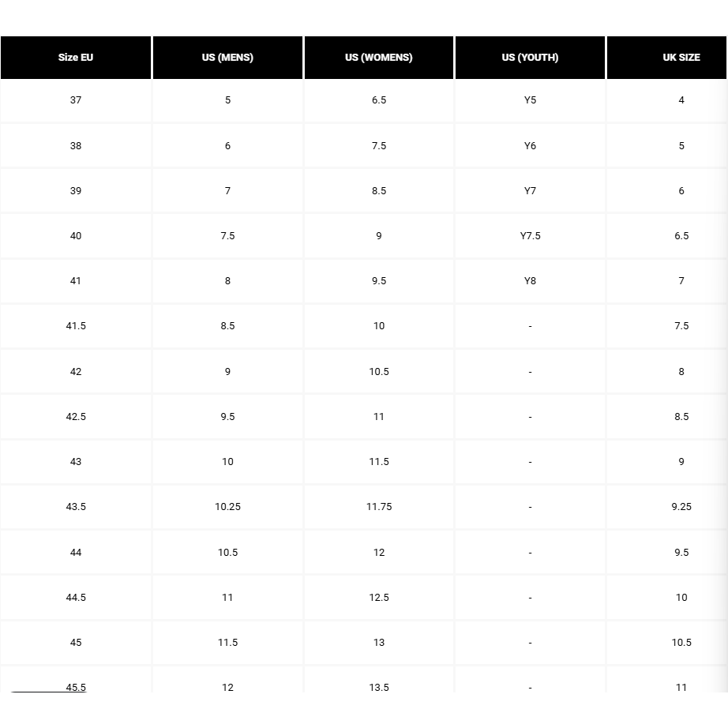This screenshot has height=728, width=728.
Task: Click the US (MENS) column header
Action: pos(227,58)
